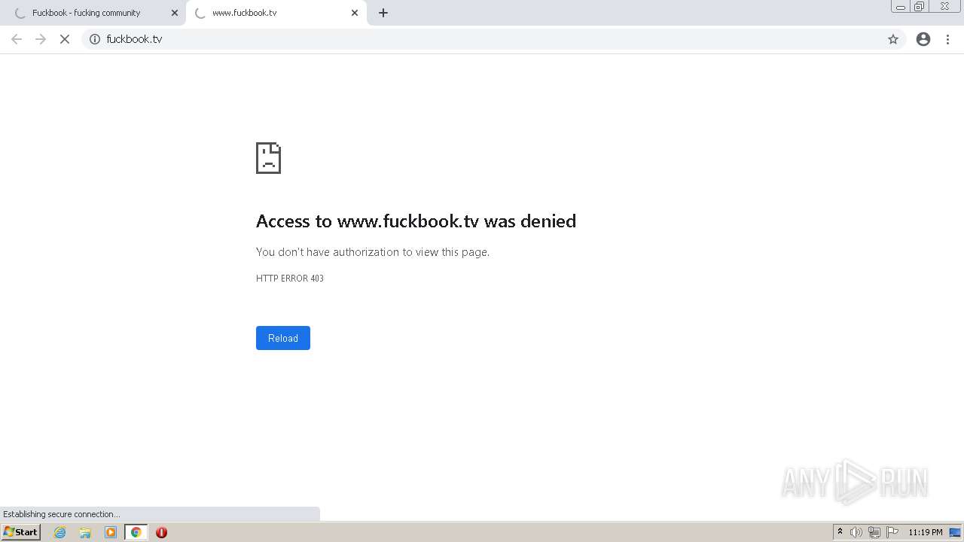The image size is (964, 542).
Task: Show hidden system tray icons arrow
Action: click(x=840, y=532)
